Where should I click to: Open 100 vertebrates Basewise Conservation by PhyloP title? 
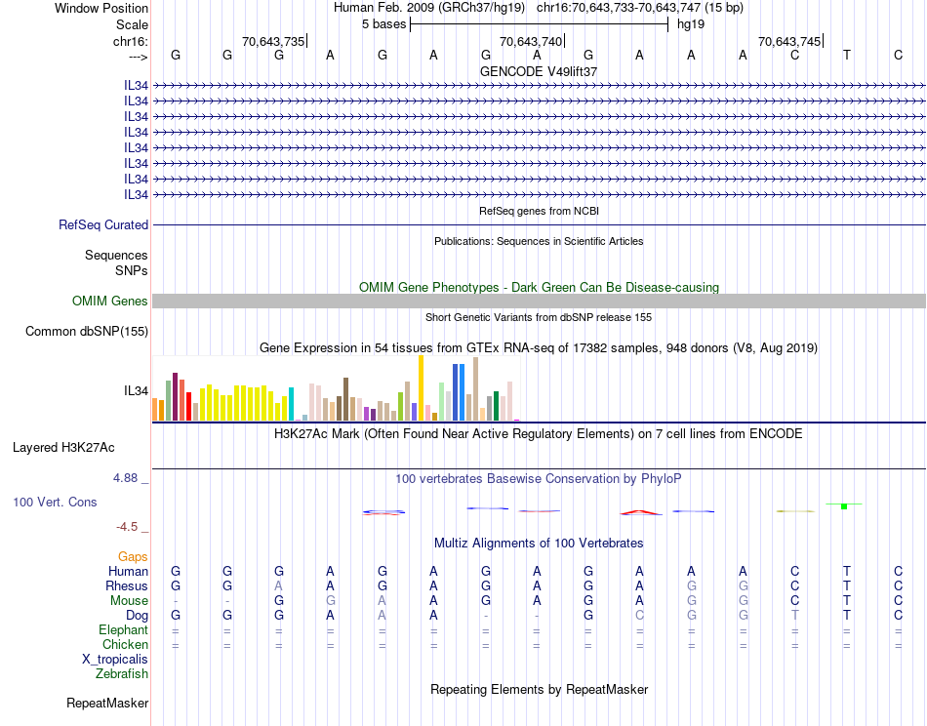(x=539, y=479)
